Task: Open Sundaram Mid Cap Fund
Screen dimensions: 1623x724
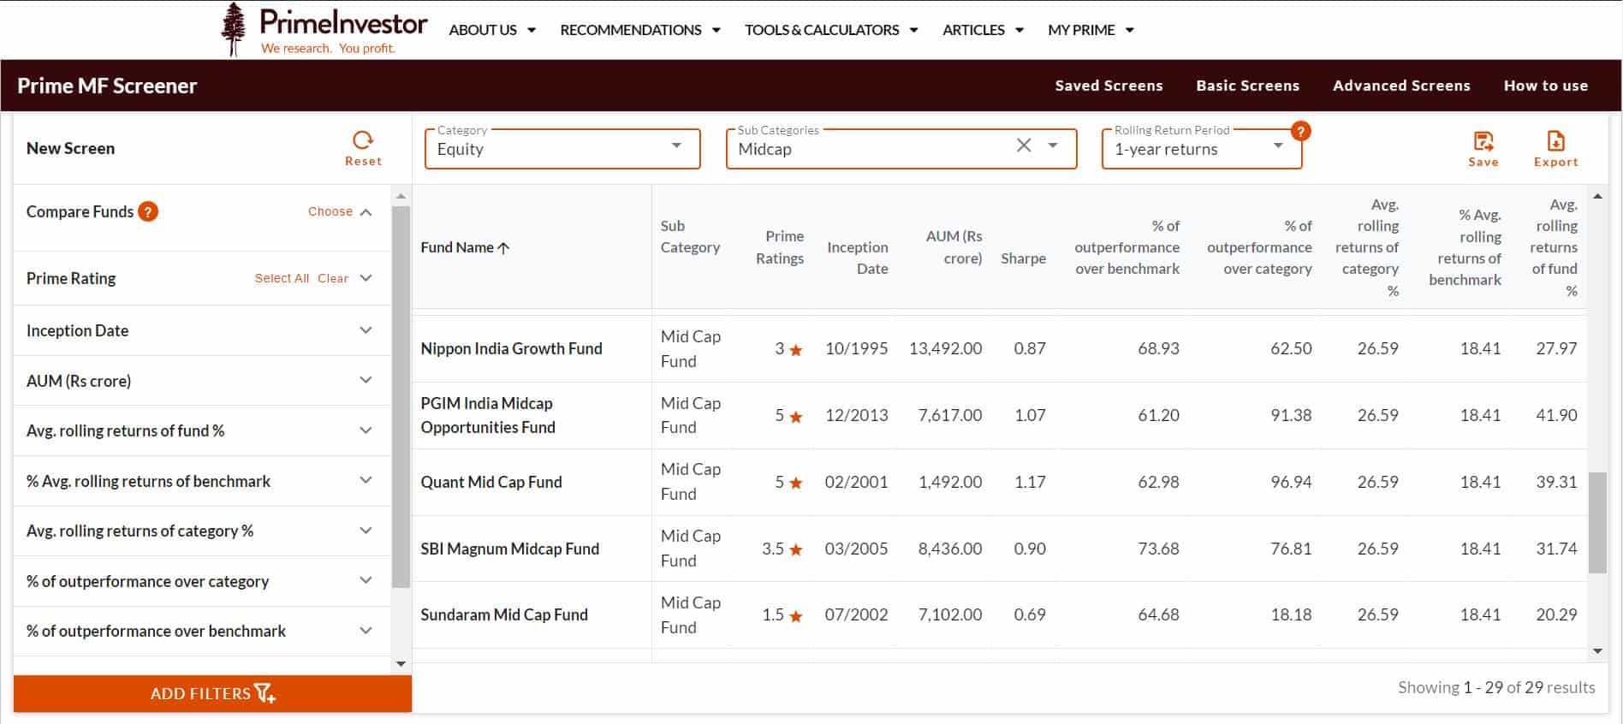Action: pyautogui.click(x=504, y=614)
